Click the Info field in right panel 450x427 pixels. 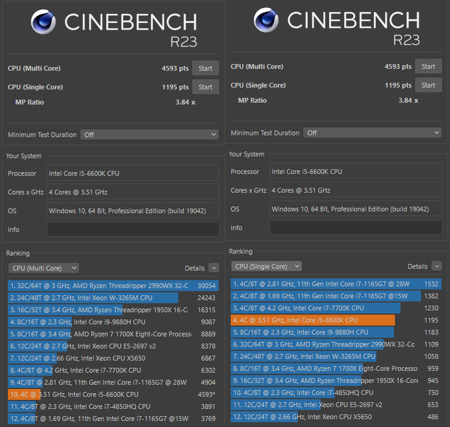click(x=356, y=228)
